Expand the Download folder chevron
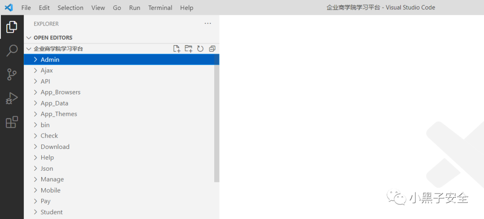 pyautogui.click(x=35, y=147)
